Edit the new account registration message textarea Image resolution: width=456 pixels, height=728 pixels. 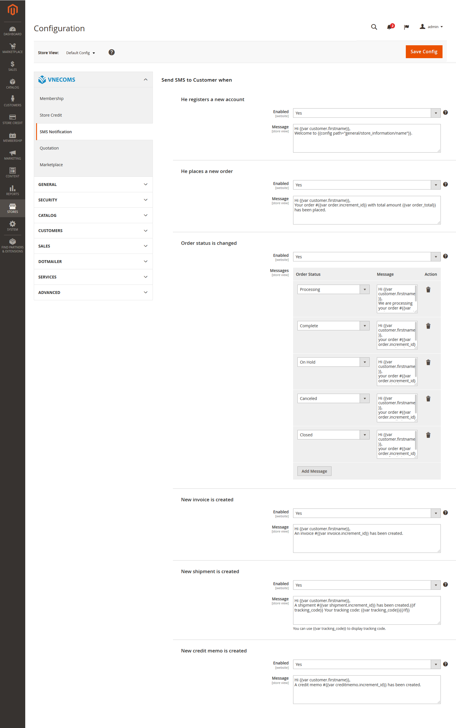[367, 138]
